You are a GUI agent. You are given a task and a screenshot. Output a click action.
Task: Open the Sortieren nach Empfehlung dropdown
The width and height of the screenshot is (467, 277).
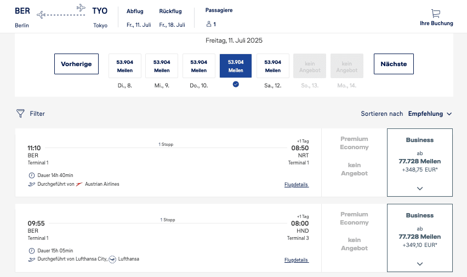tap(430, 114)
